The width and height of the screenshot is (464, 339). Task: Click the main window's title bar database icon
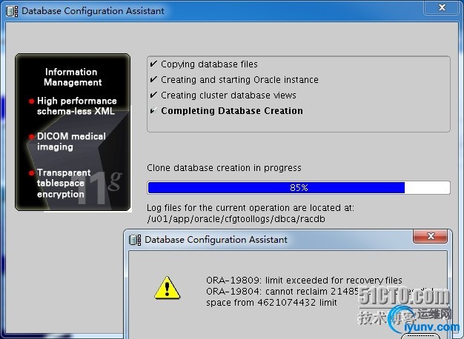tap(12, 11)
